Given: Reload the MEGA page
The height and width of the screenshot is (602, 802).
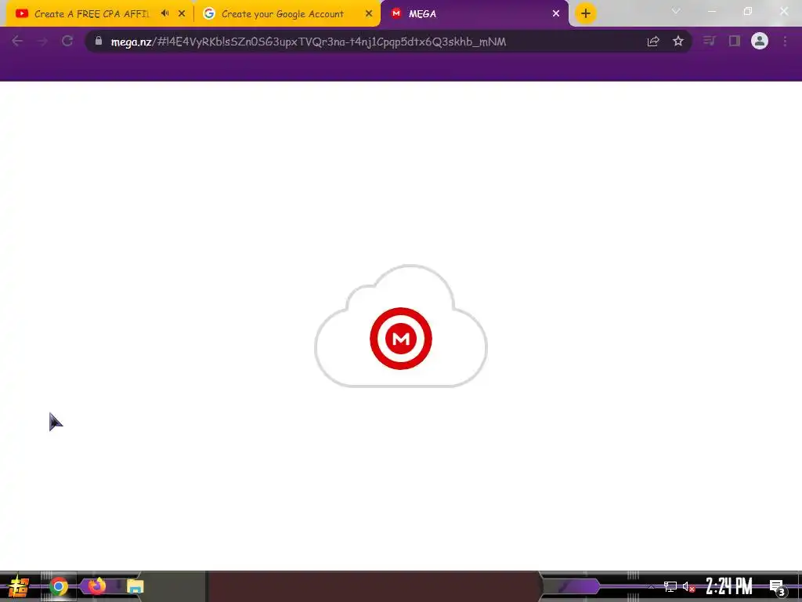Looking at the screenshot, I should [67, 41].
